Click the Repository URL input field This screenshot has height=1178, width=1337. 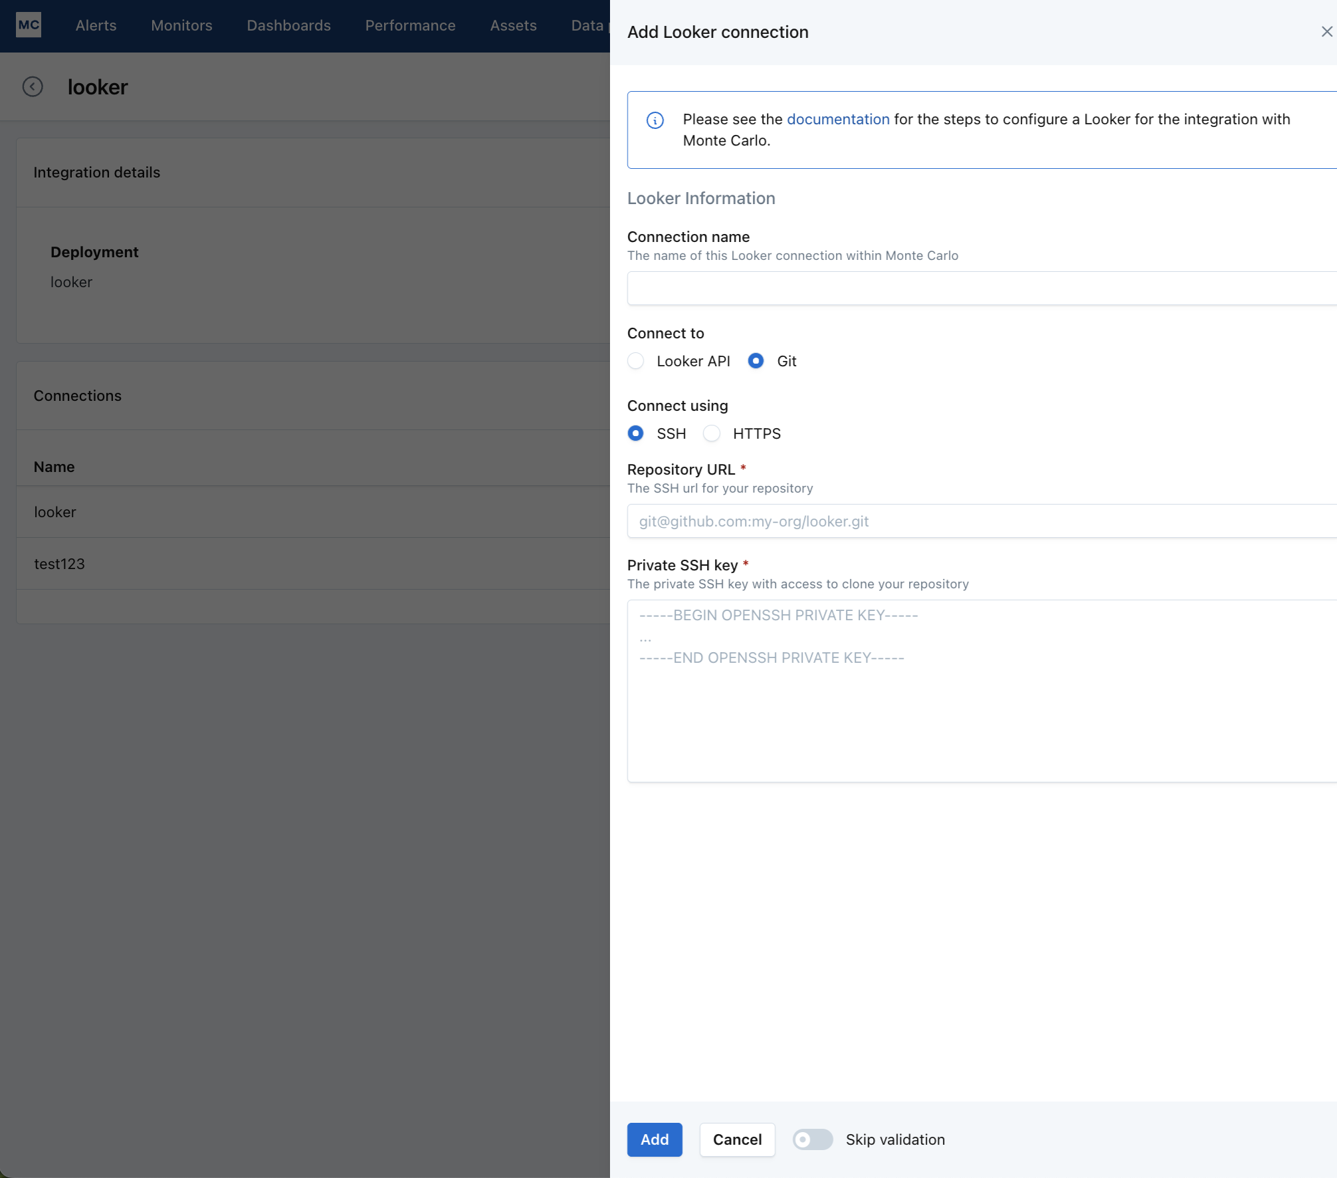pyautogui.click(x=982, y=521)
